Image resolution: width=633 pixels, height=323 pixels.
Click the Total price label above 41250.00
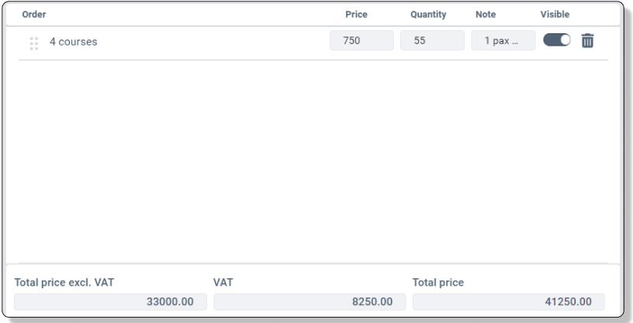[x=438, y=283]
